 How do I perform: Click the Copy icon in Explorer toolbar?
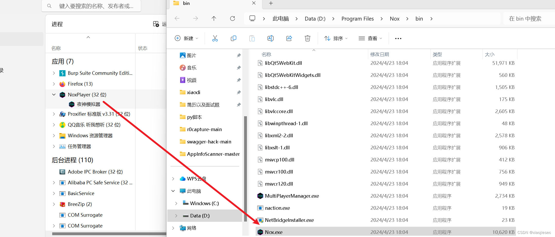click(233, 38)
